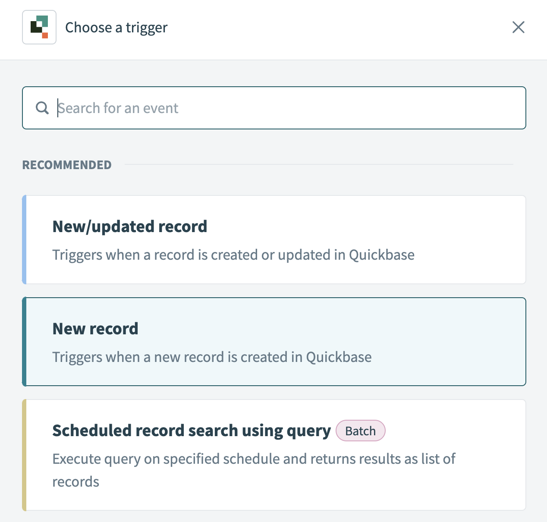Image resolution: width=547 pixels, height=522 pixels.
Task: Click the RECOMMENDED section label
Action: pyautogui.click(x=67, y=165)
